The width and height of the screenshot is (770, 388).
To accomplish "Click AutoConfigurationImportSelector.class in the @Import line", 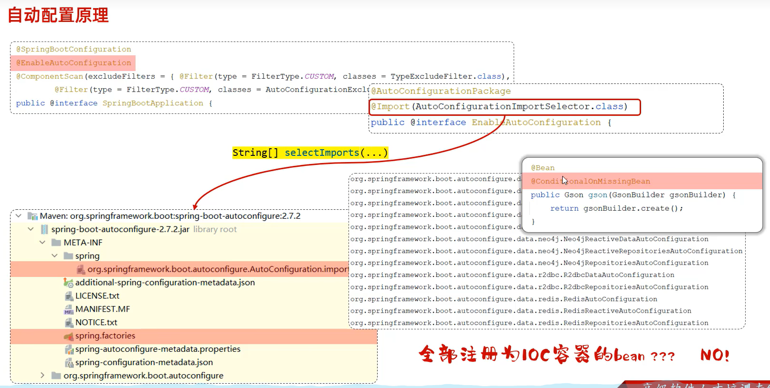I will (x=519, y=107).
